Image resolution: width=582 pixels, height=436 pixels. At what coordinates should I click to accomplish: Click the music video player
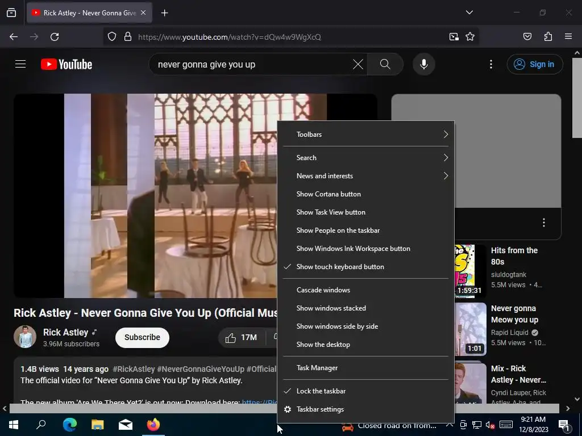[x=145, y=196]
